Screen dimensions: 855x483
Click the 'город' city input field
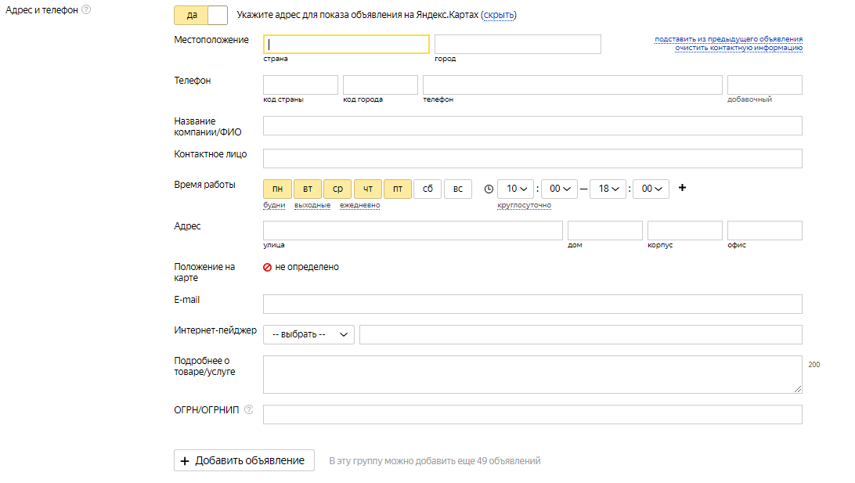tap(518, 45)
